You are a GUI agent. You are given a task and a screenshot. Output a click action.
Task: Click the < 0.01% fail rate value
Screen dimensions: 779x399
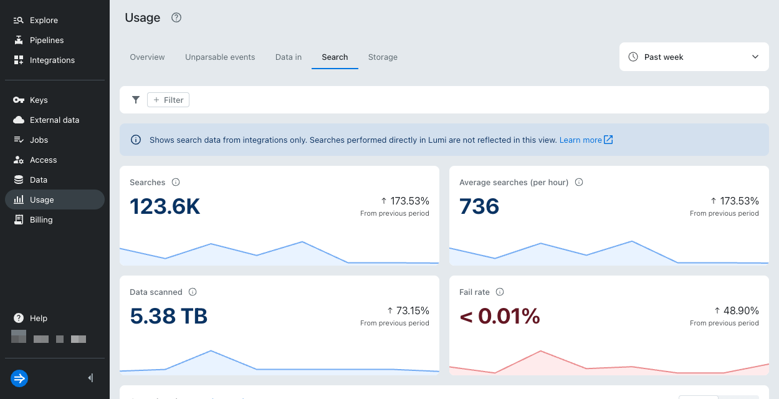pos(500,316)
